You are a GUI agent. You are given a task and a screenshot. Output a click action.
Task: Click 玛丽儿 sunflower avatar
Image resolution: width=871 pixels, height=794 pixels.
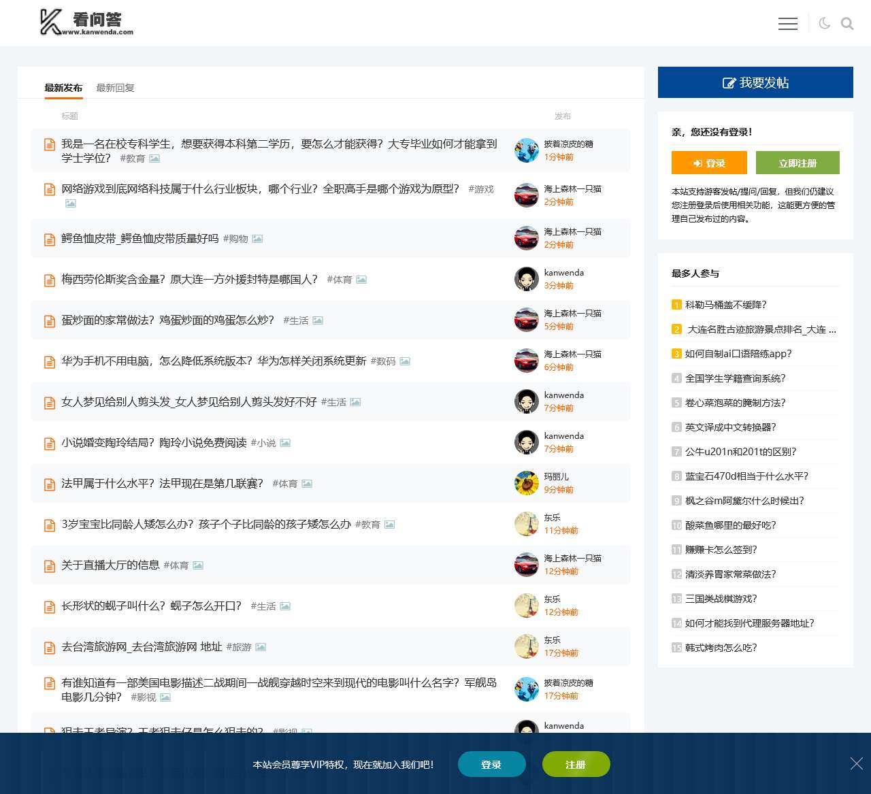click(527, 483)
